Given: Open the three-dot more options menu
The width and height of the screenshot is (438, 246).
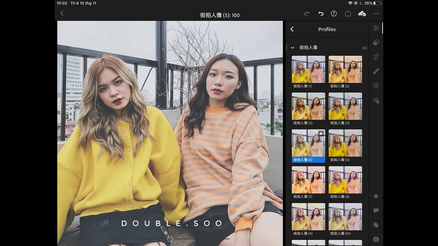Looking at the screenshot, I should point(376,14).
